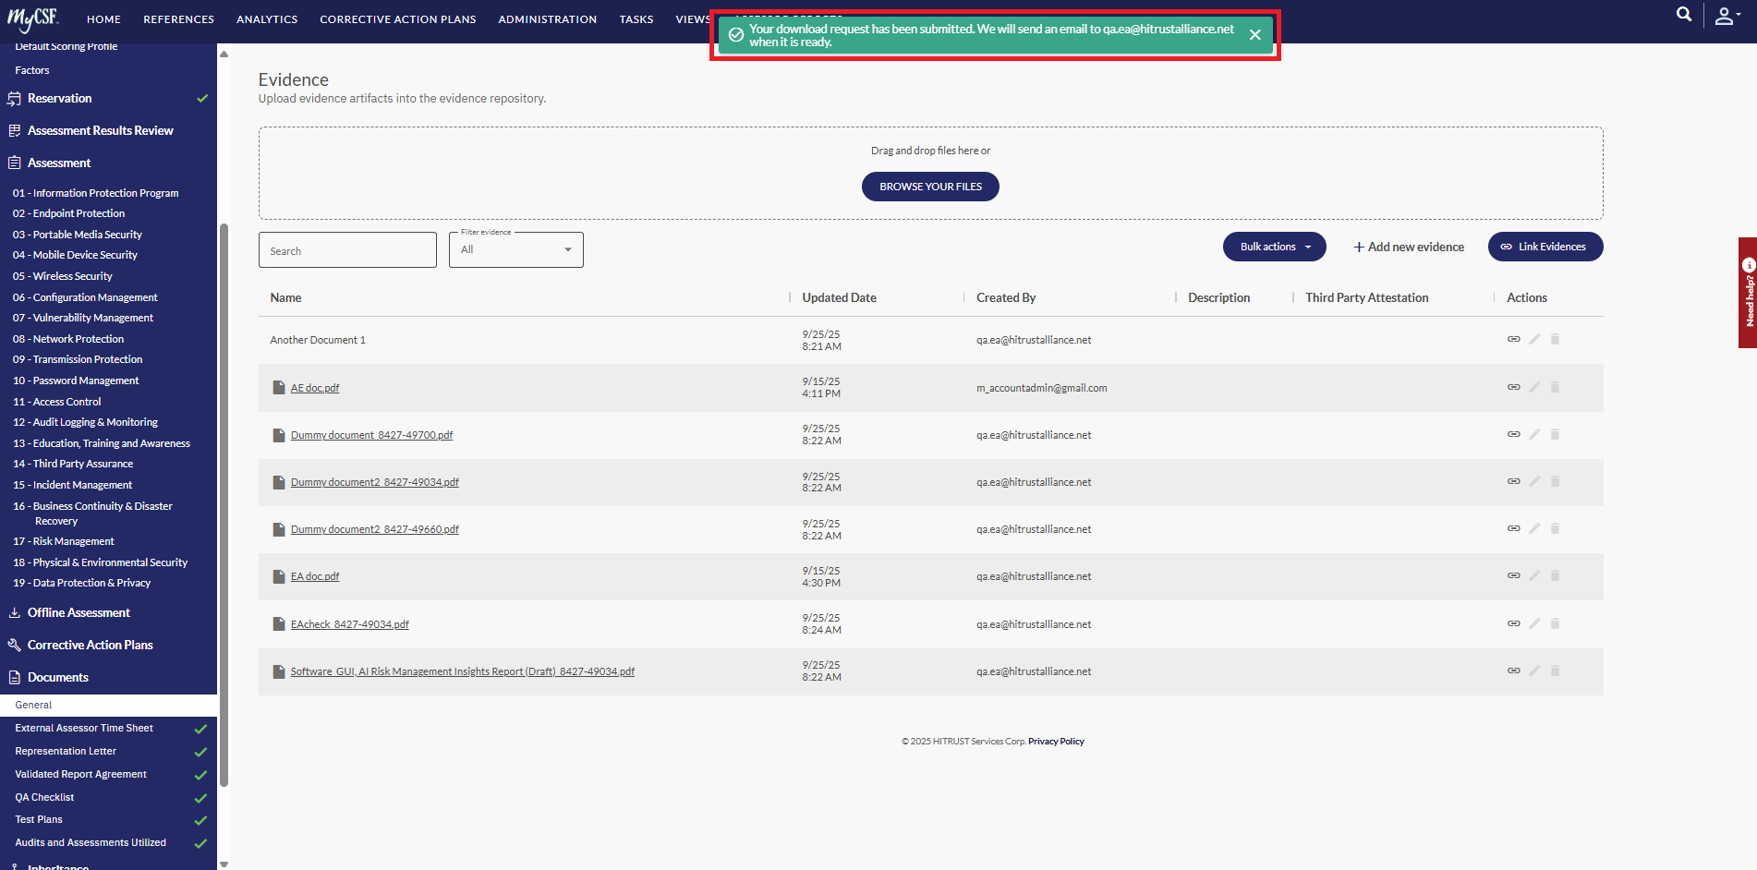Click the Browse Your Files button

[x=930, y=187]
